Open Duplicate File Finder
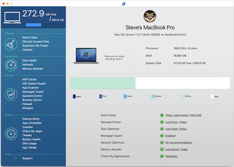This screenshot has height=167, width=234. 35,46
